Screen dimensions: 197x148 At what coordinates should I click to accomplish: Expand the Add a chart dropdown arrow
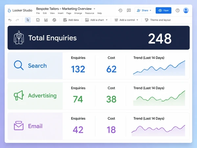pyautogui.click(x=107, y=20)
